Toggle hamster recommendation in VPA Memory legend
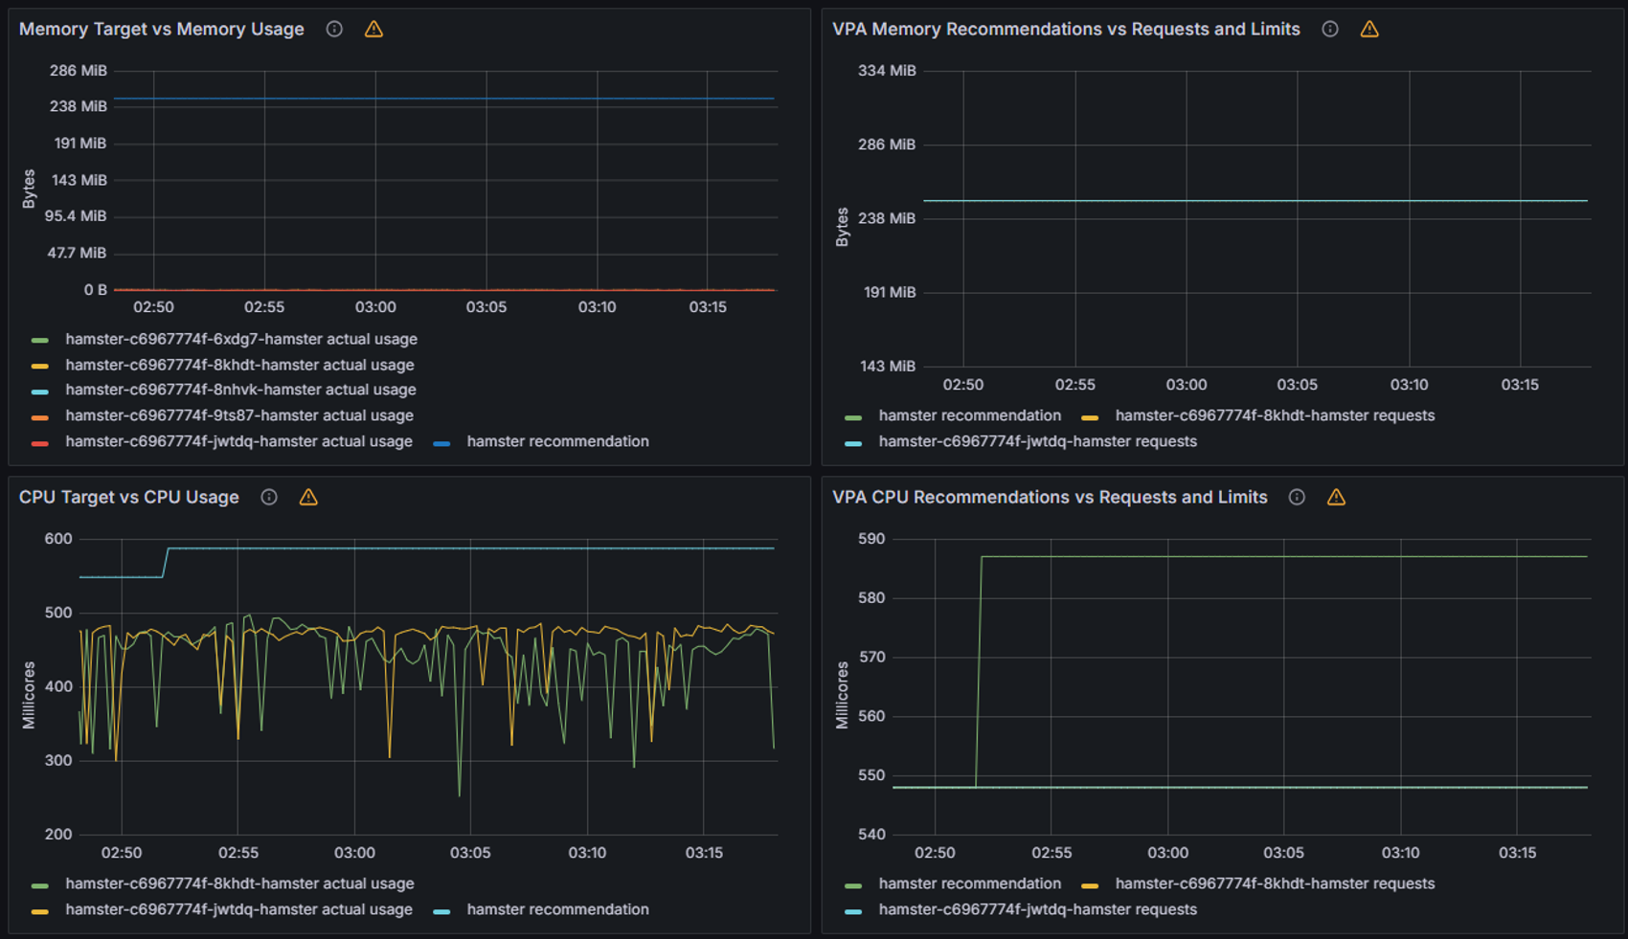1628x939 pixels. 969,415
